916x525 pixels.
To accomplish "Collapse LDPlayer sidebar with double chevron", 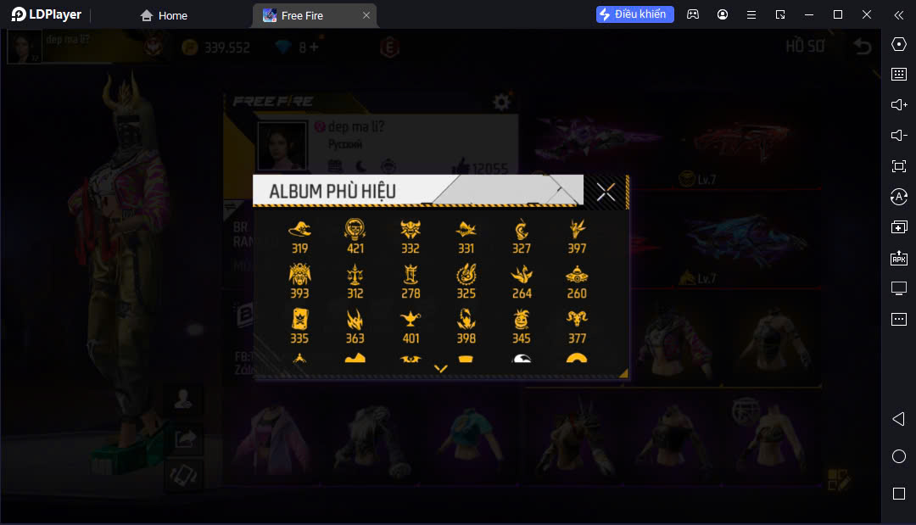I will coord(898,14).
